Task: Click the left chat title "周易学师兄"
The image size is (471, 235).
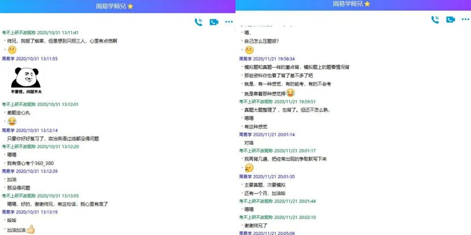Action: 111,6
